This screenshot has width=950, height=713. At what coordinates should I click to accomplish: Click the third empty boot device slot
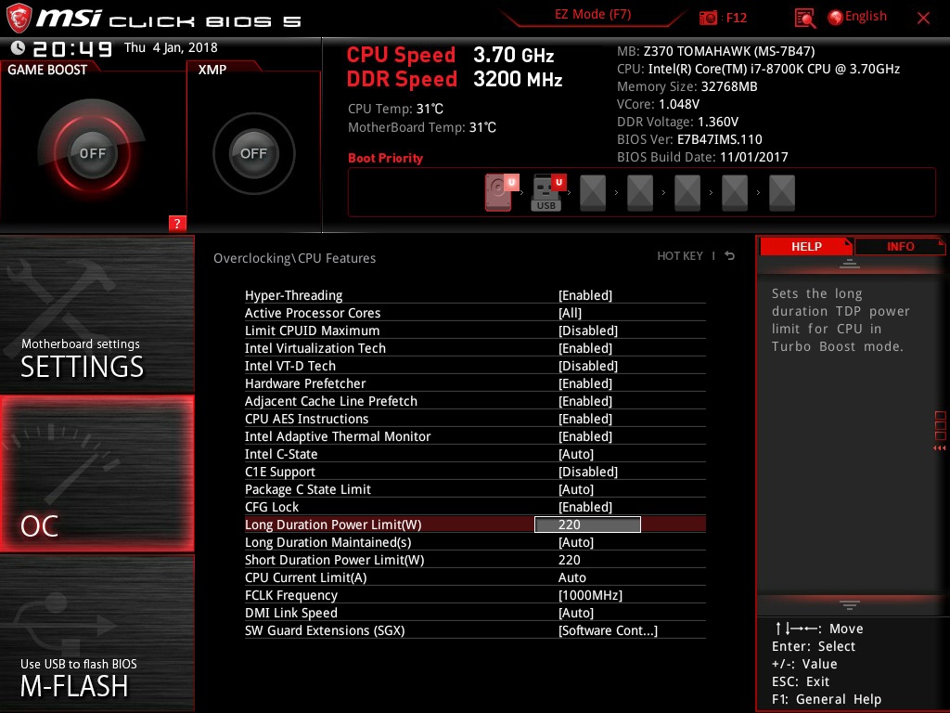click(687, 193)
